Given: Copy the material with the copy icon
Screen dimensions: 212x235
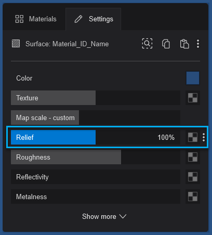Looking at the screenshot, I should tap(166, 44).
